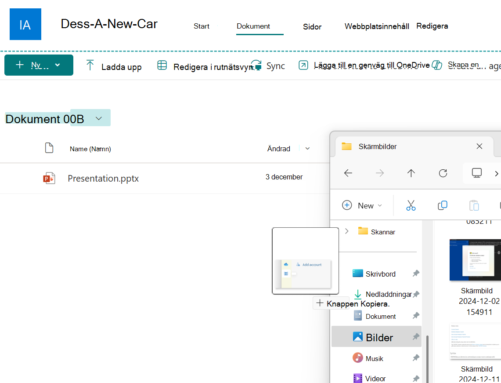Click the dragged screenshot thumbnail preview
501x383 pixels.
click(305, 261)
